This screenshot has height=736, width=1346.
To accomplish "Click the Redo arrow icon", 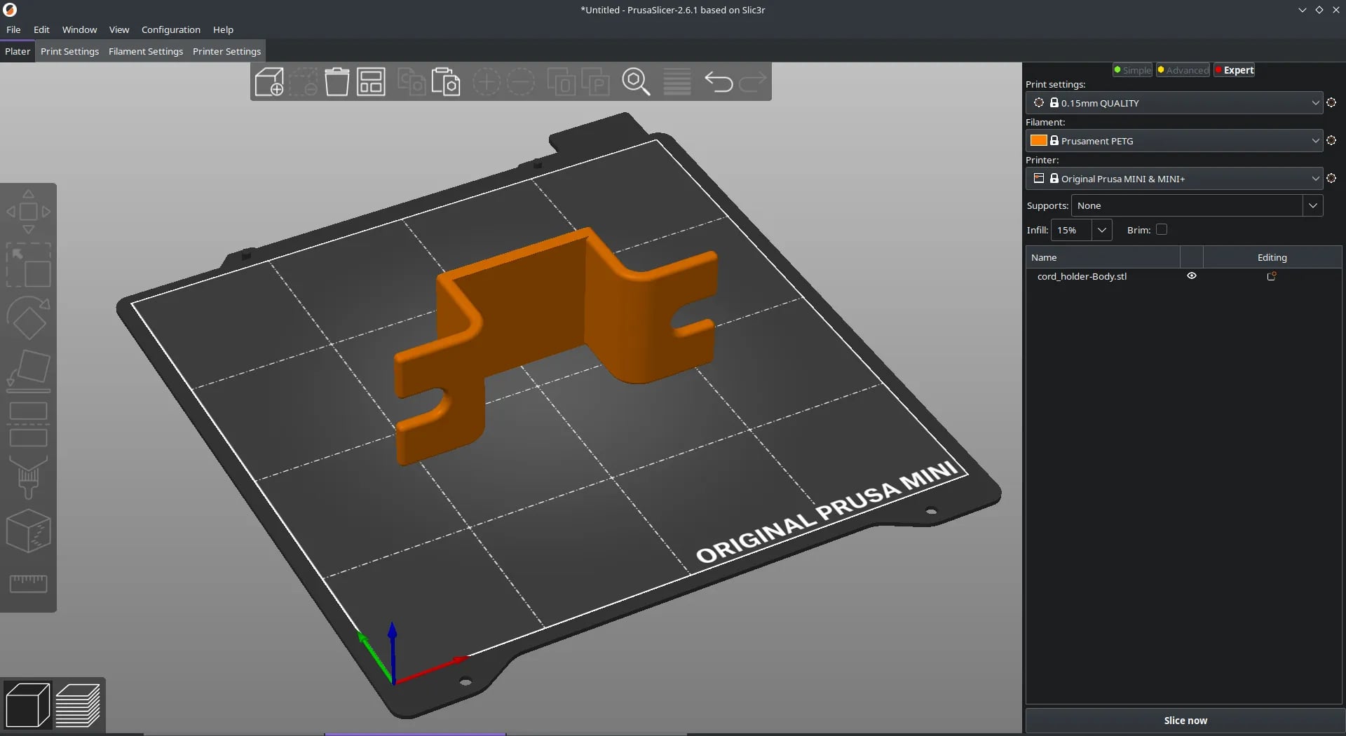I will pos(752,82).
